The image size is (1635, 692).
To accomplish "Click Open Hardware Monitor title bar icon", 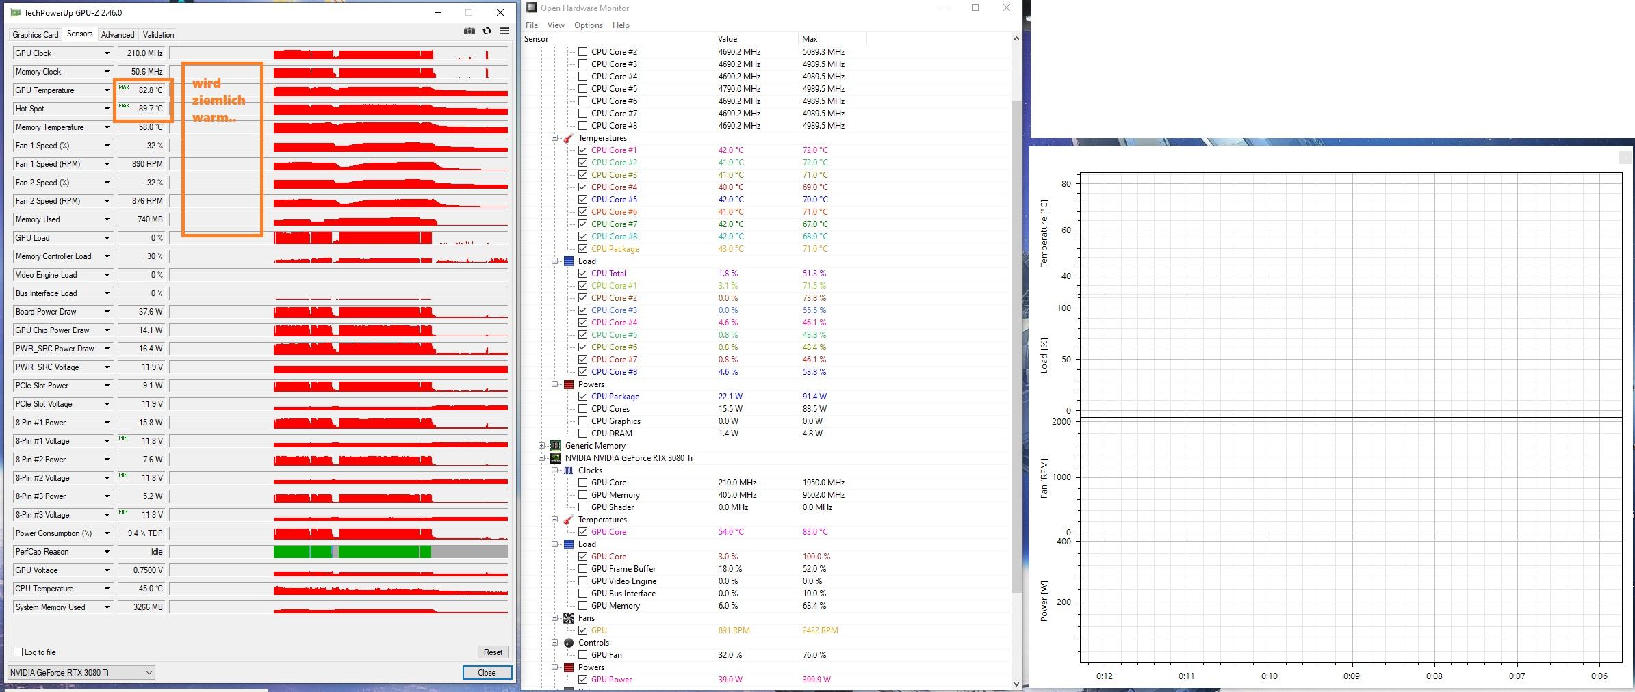I will 532,8.
